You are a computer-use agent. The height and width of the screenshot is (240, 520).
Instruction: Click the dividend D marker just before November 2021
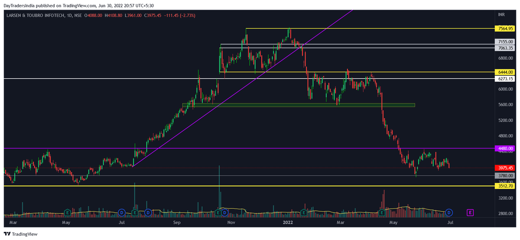coord(225,212)
